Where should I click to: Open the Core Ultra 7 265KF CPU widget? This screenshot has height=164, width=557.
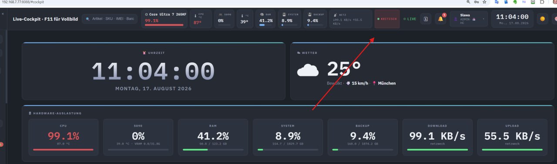(164, 19)
